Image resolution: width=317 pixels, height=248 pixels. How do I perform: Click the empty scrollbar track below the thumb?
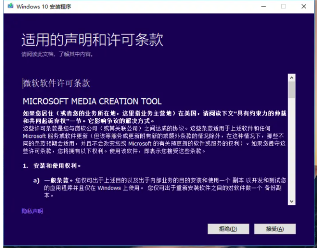(x=292, y=153)
